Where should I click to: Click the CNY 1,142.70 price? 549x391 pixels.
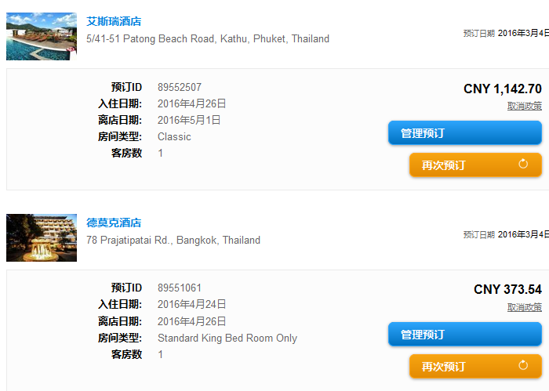pyautogui.click(x=503, y=89)
